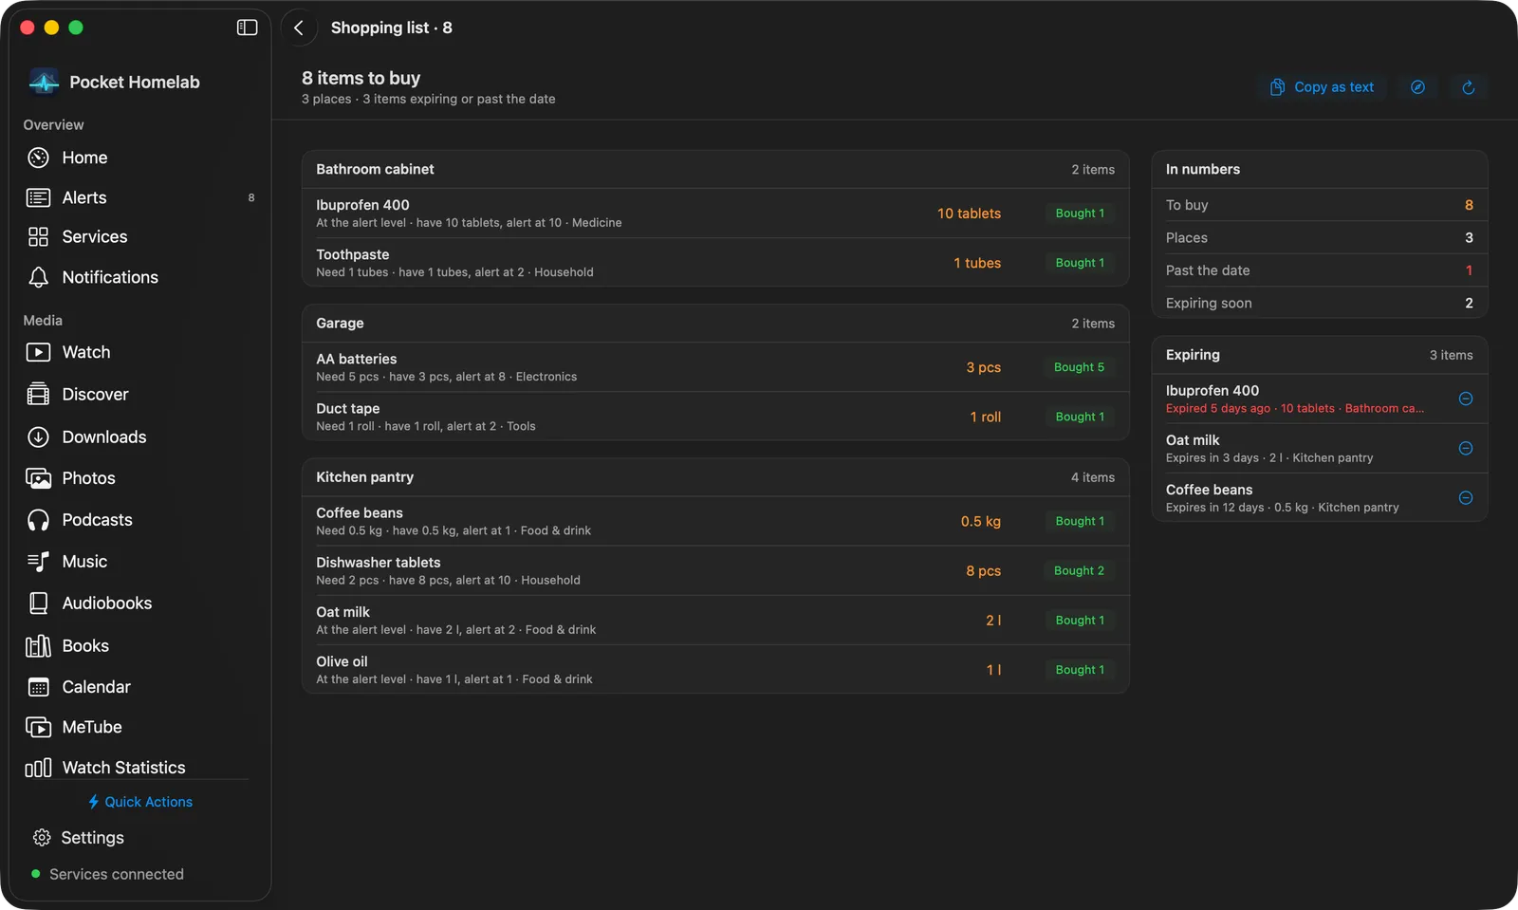
Task: Open the Watch media section
Action: (139, 352)
